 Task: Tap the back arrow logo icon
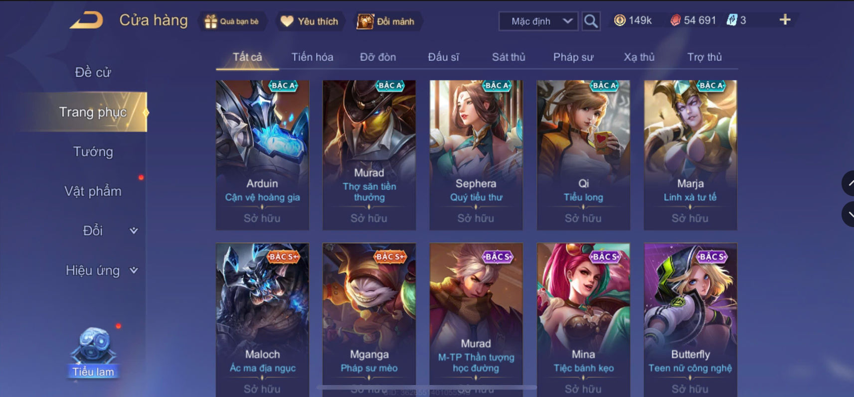click(87, 20)
